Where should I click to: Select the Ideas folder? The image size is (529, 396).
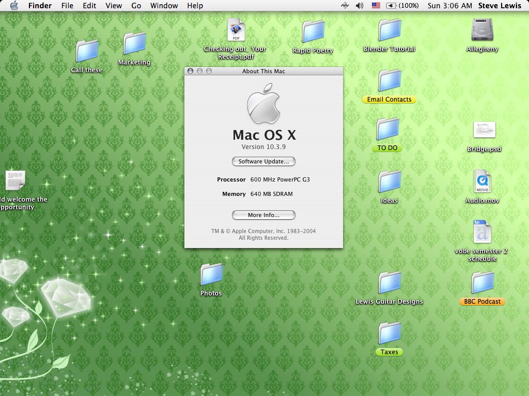390,181
